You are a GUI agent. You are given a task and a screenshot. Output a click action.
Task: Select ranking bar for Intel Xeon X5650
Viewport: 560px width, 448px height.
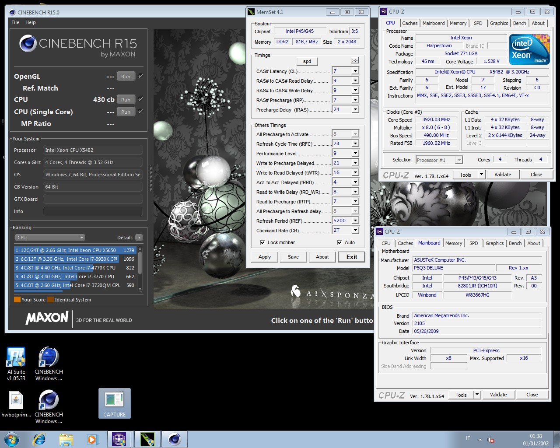tap(75, 250)
